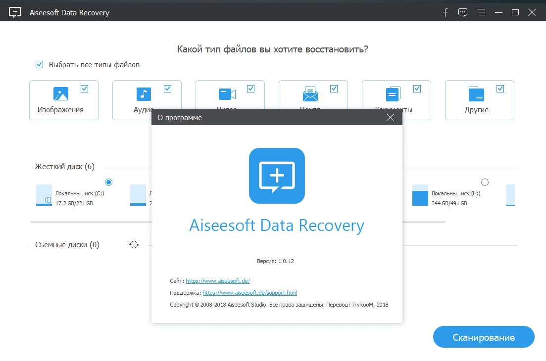Close the 'О программе' dialog
The height and width of the screenshot is (361, 546).
(391, 118)
